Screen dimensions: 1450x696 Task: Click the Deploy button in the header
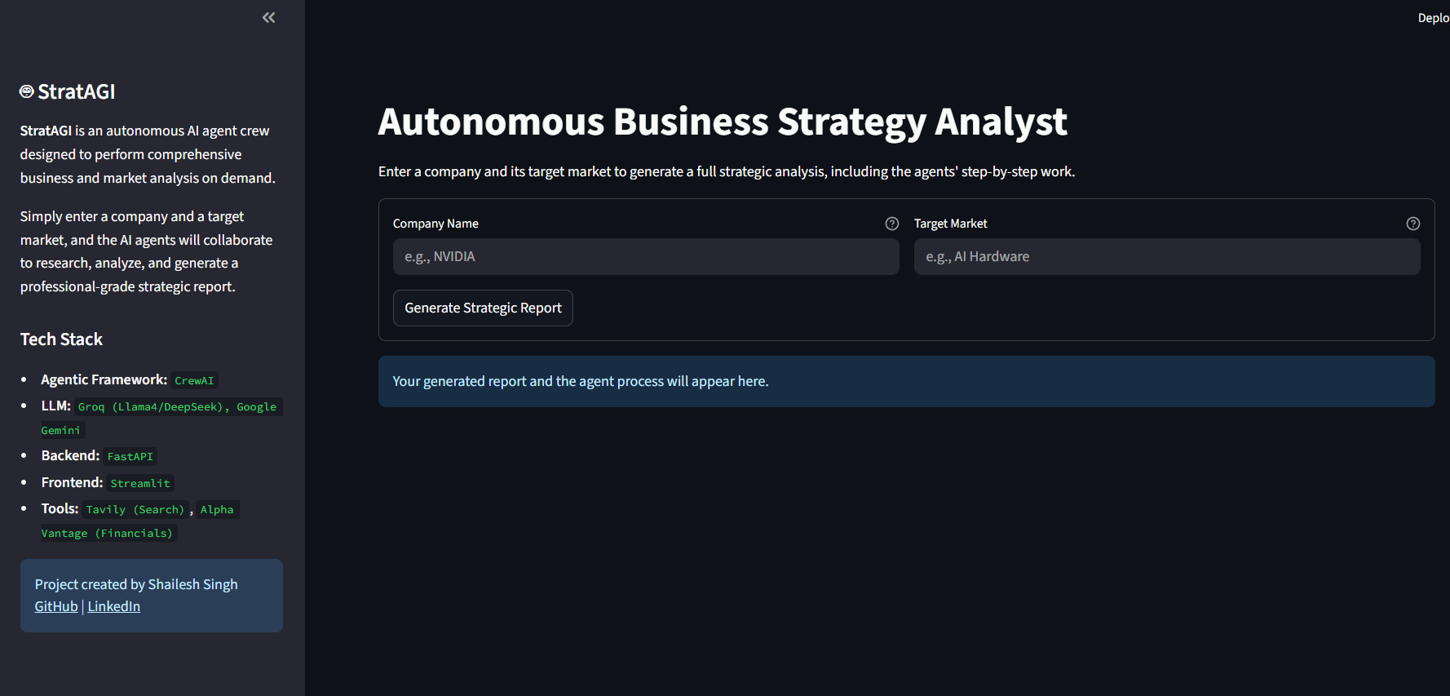point(1433,18)
